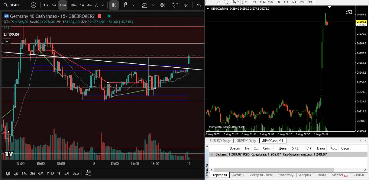Select the candlestick chart type icon
369x180 pixels.
[114, 5]
